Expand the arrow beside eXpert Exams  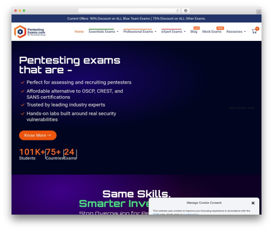pyautogui.click(x=185, y=32)
